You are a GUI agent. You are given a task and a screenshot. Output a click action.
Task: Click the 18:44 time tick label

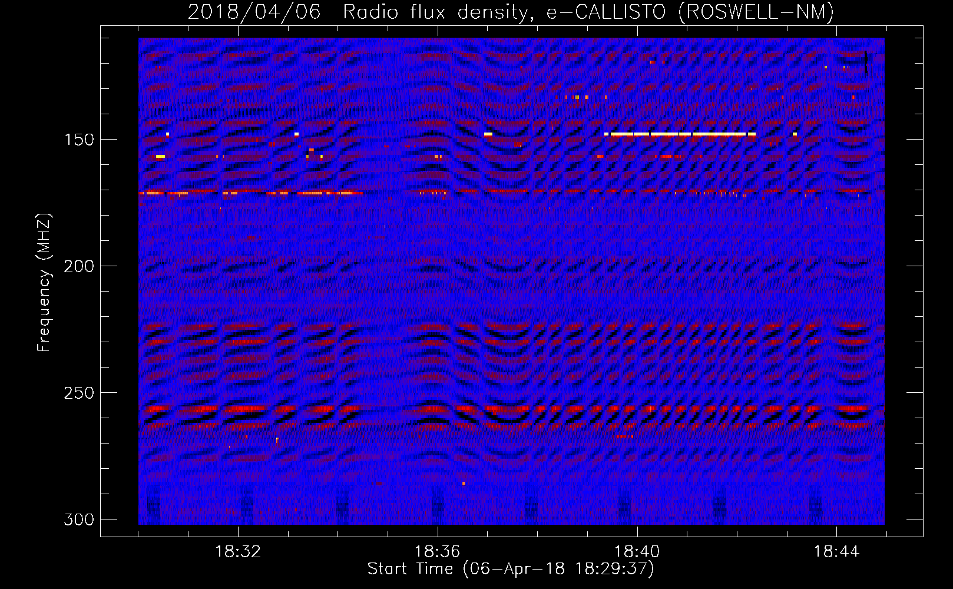[x=837, y=552]
